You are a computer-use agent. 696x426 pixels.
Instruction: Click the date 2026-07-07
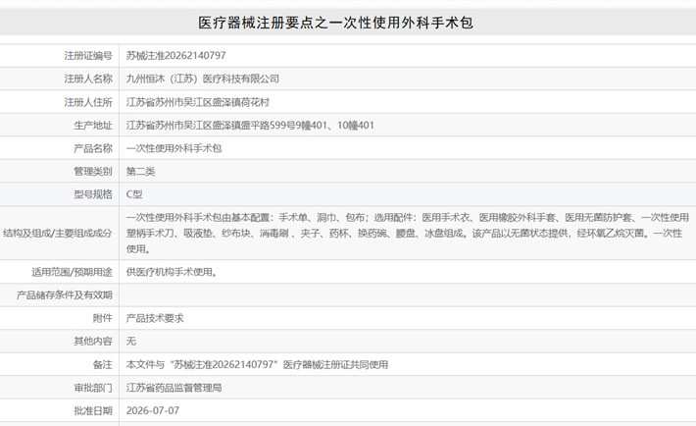pos(153,411)
